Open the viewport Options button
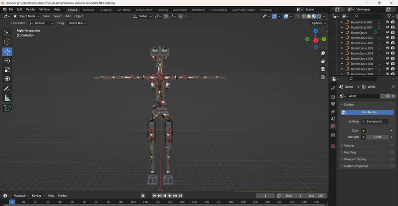This screenshot has height=206, width=398. [x=318, y=23]
